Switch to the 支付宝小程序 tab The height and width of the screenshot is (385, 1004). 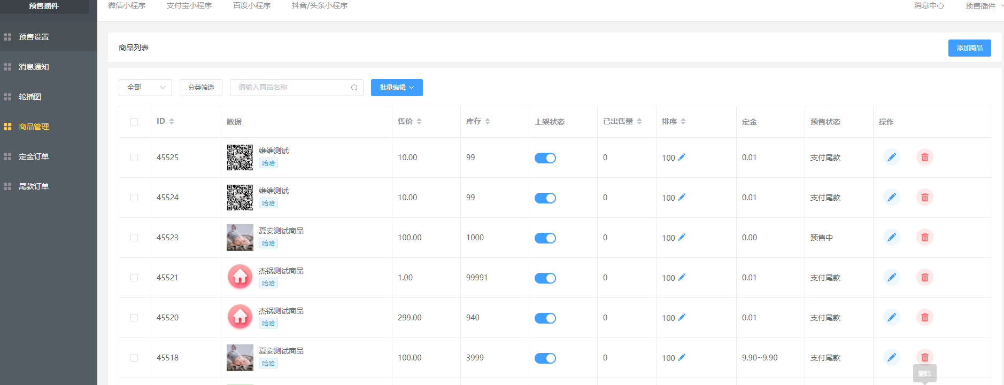[x=189, y=6]
